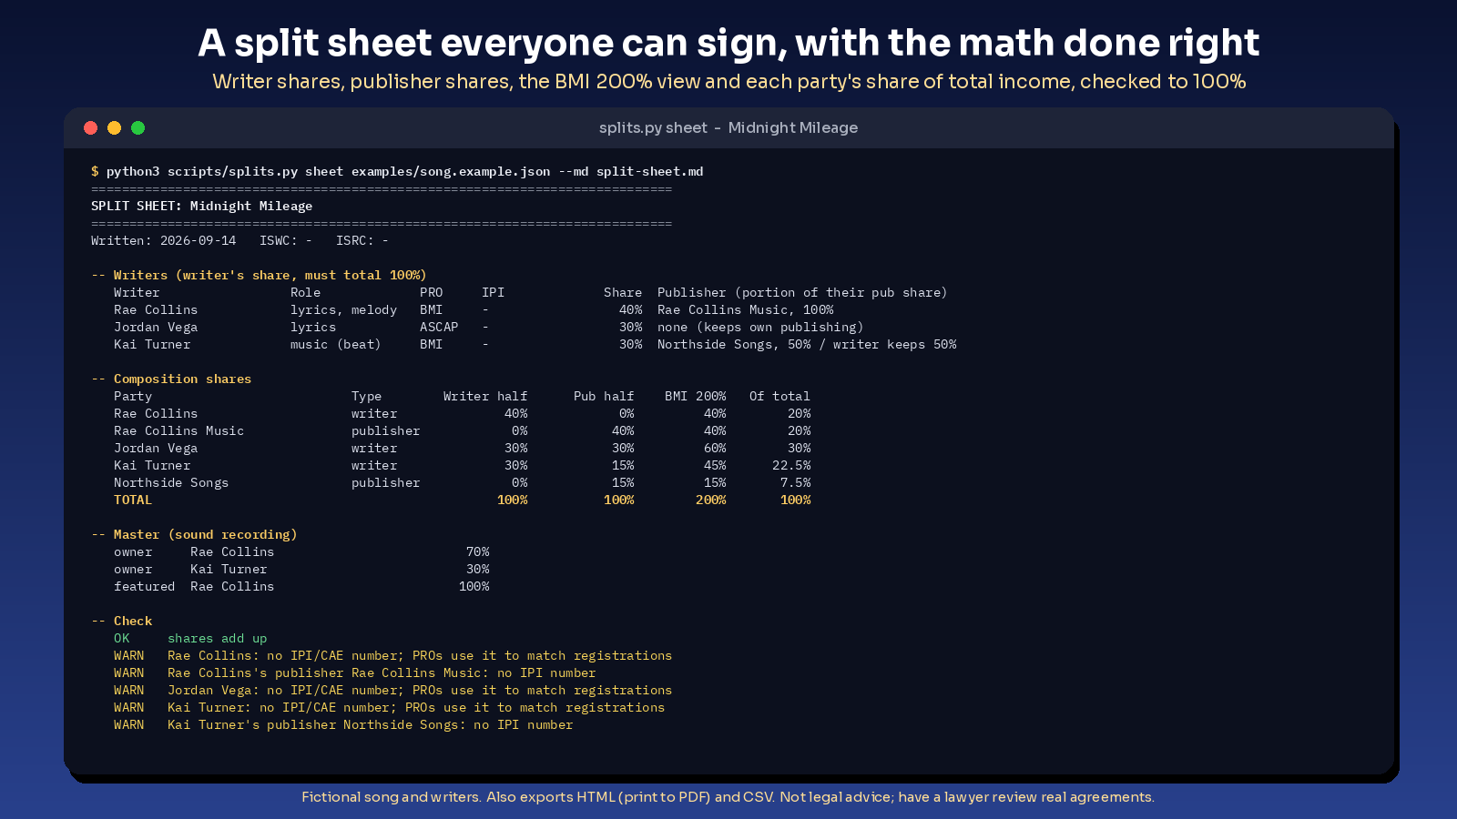Click the "Role" column header
Image resolution: width=1457 pixels, height=819 pixels.
click(305, 292)
